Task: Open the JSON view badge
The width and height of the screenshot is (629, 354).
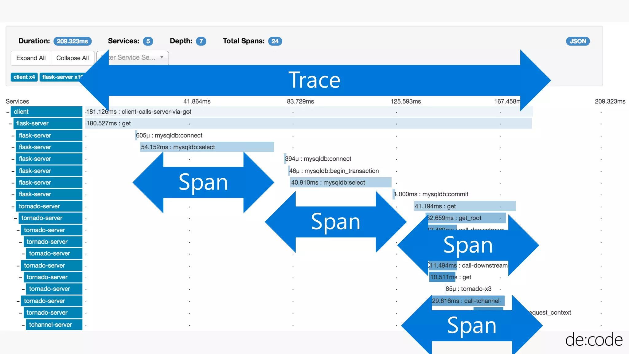Action: tap(578, 41)
